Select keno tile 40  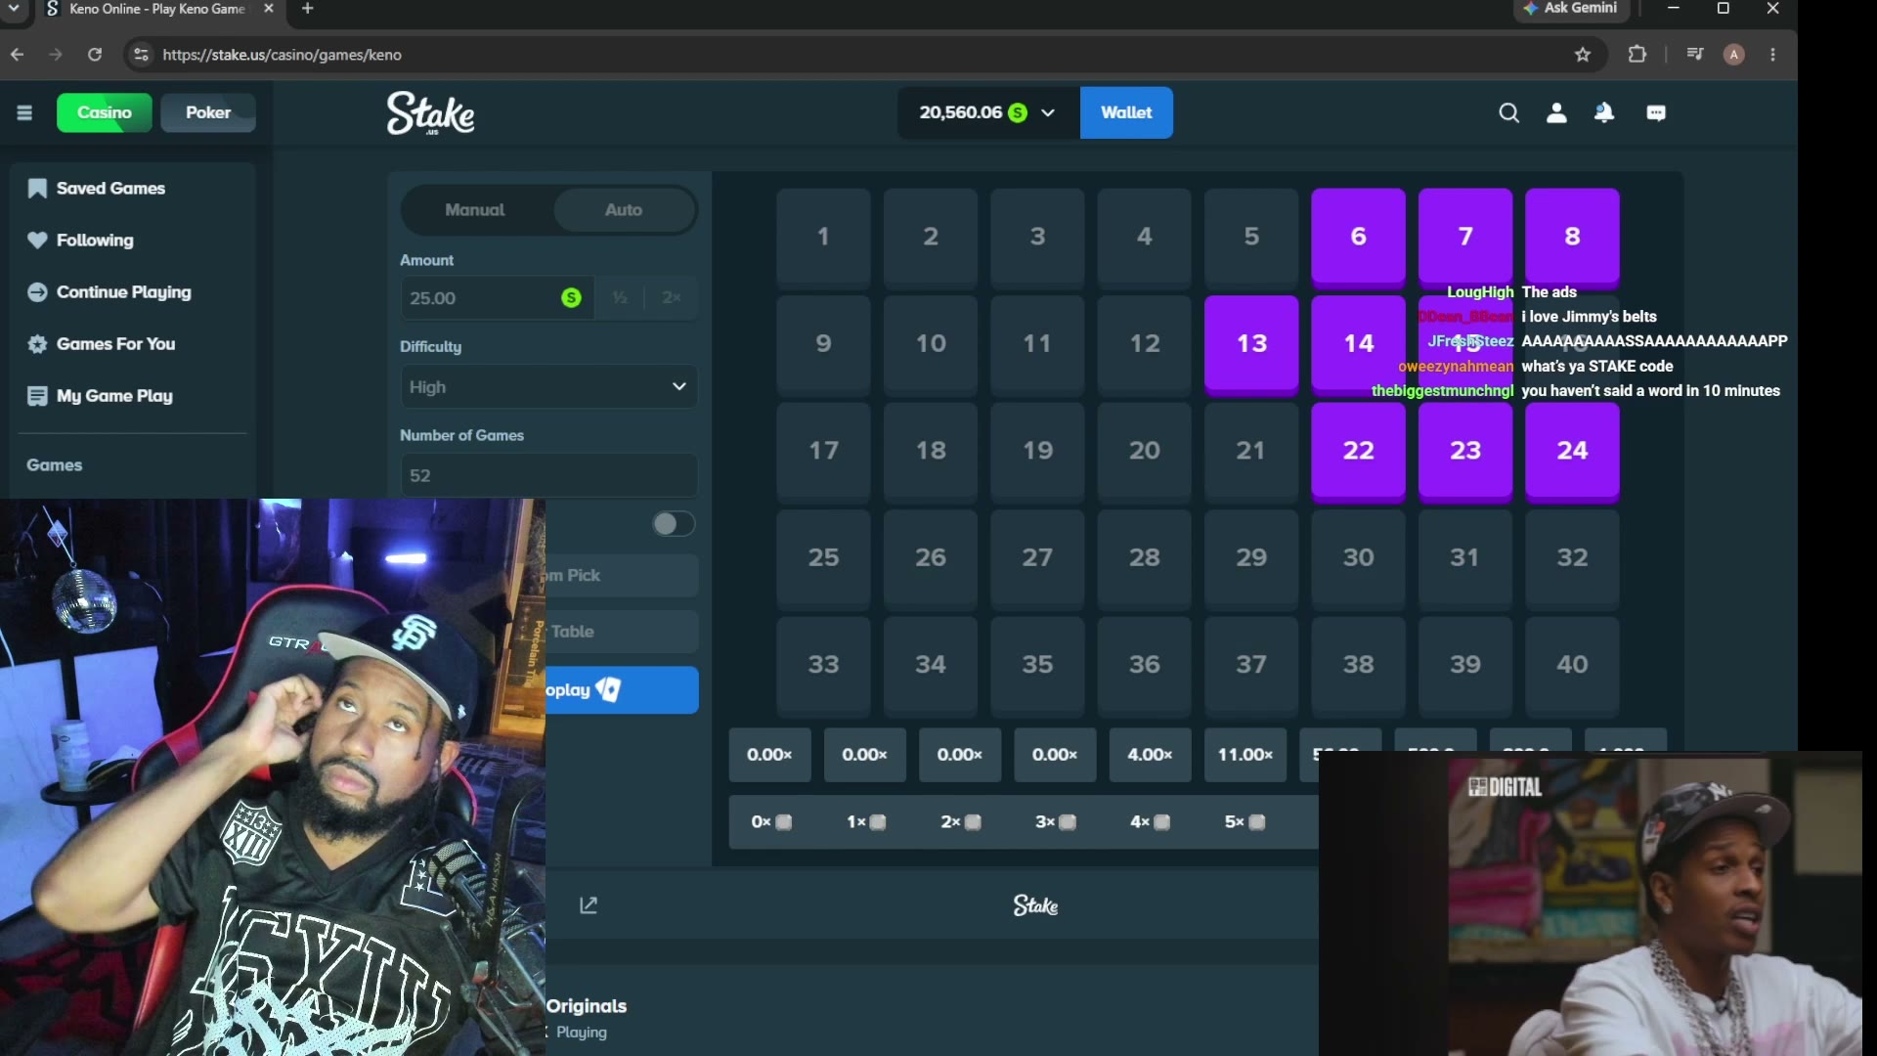(1572, 665)
